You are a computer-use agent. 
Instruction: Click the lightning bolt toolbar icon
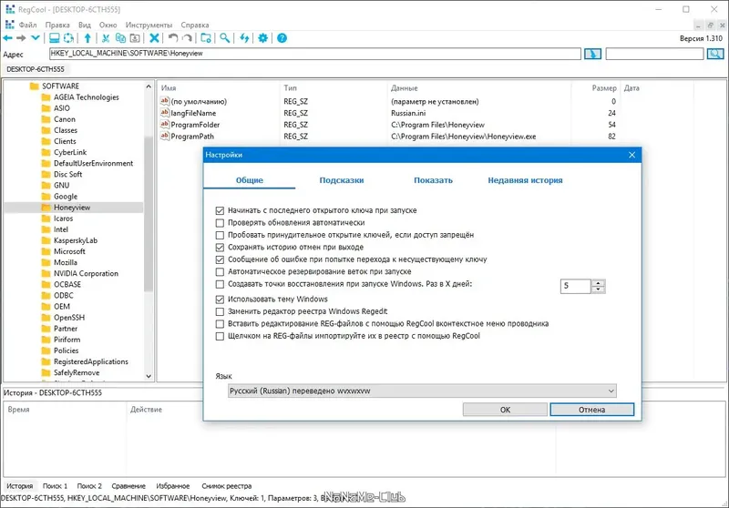[x=244, y=38]
